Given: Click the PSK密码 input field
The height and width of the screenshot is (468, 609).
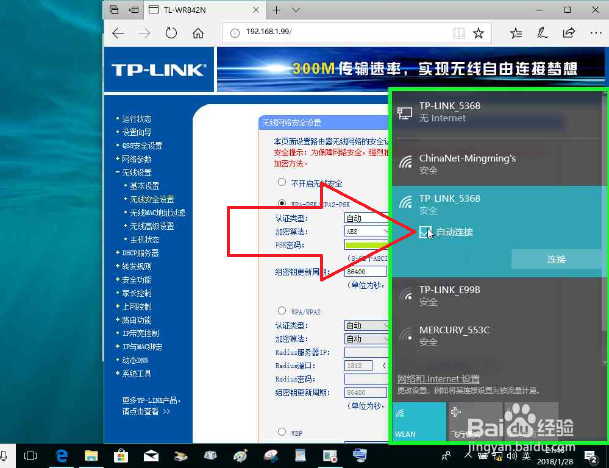Looking at the screenshot, I should (366, 245).
